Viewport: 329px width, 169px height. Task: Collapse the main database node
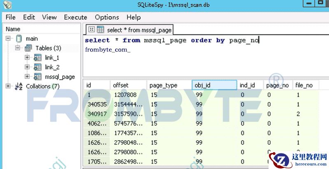[8, 39]
